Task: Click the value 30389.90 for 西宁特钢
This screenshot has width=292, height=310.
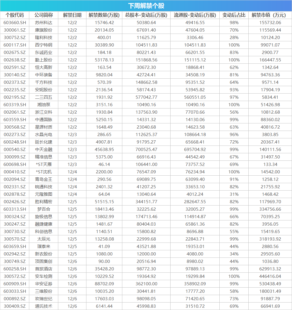Action: (x=104, y=45)
